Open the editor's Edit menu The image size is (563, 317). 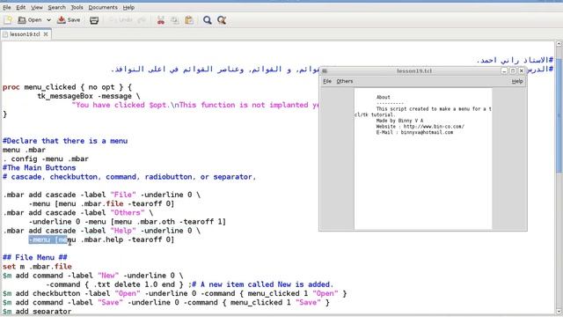click(21, 7)
